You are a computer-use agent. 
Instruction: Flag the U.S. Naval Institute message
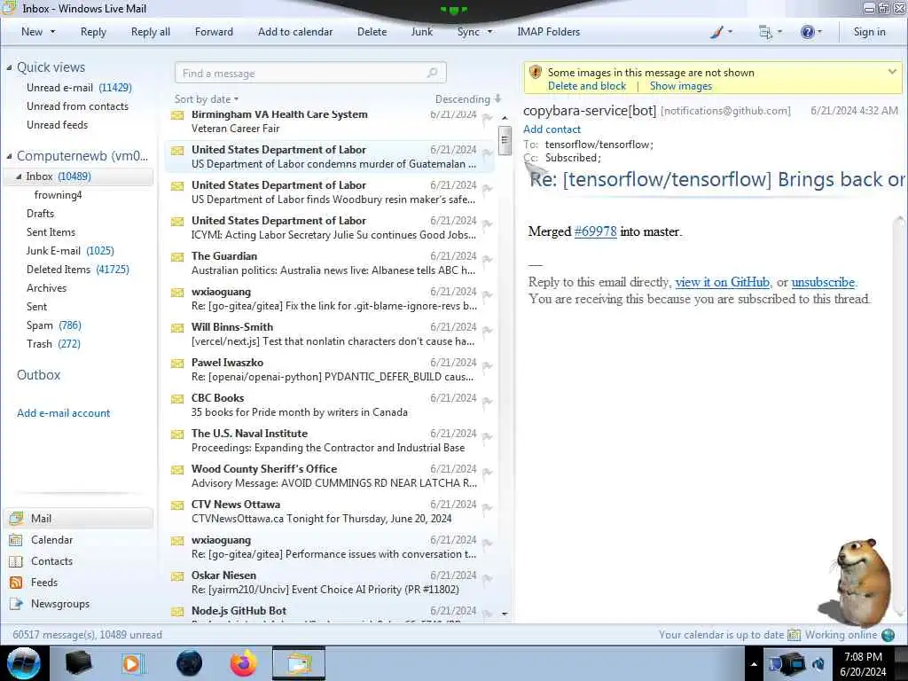(487, 436)
